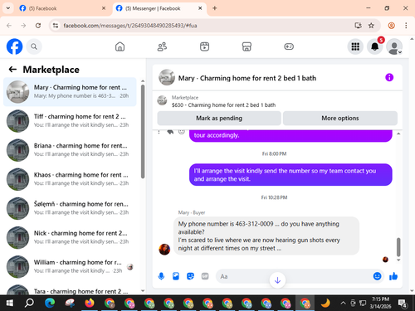
Task: Open Mary Charming home conversation
Action: click(x=70, y=92)
